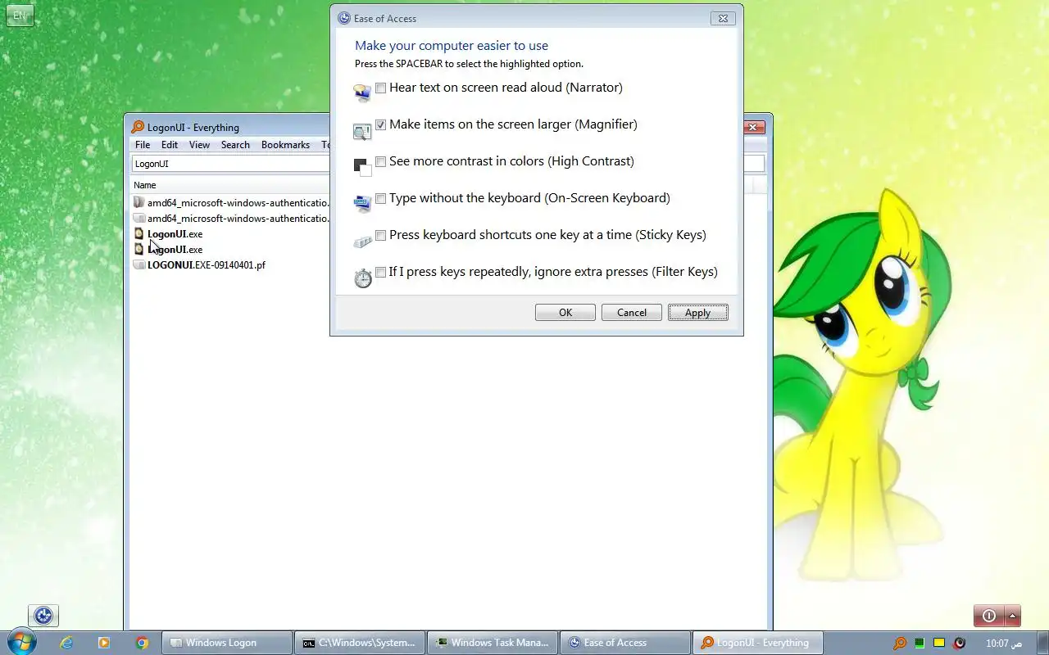This screenshot has width=1049, height=655.
Task: Enable the High Contrast checkbox
Action: coord(380,161)
